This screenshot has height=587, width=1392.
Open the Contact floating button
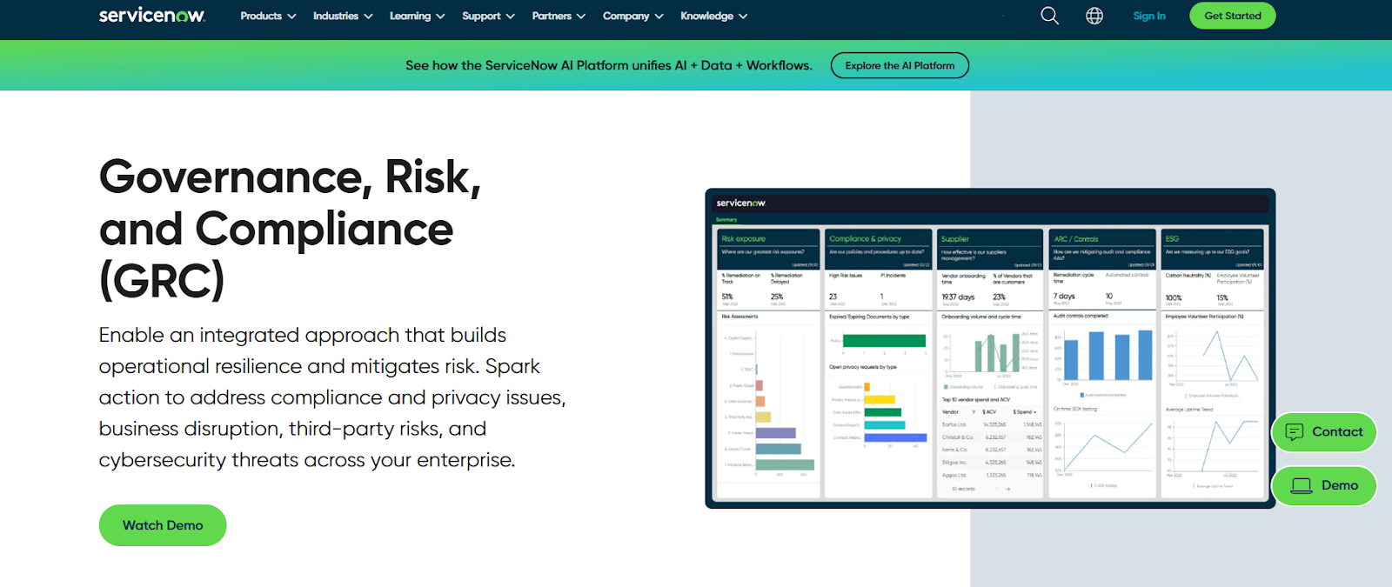pos(1324,432)
